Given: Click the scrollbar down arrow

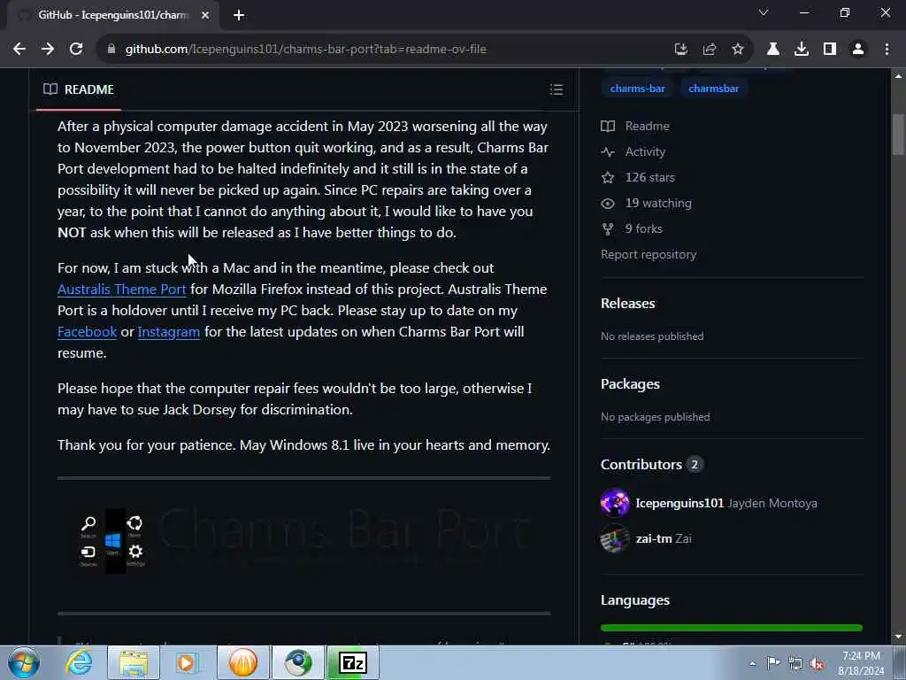Looking at the screenshot, I should (x=898, y=637).
